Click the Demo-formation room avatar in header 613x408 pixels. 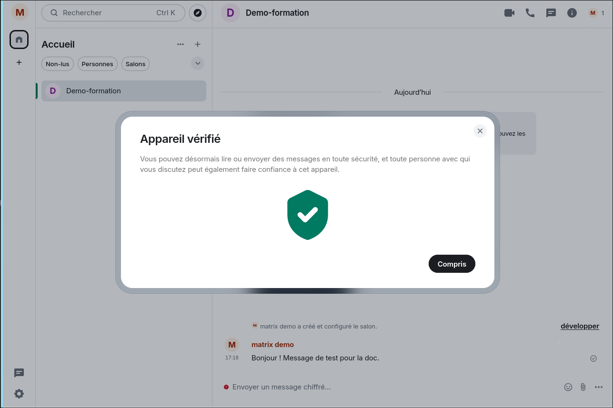(231, 13)
